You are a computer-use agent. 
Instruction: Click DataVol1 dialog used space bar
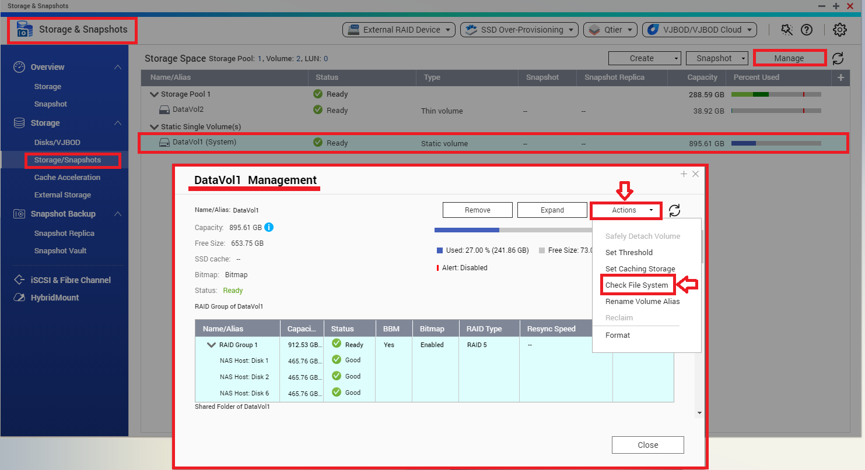[513, 230]
